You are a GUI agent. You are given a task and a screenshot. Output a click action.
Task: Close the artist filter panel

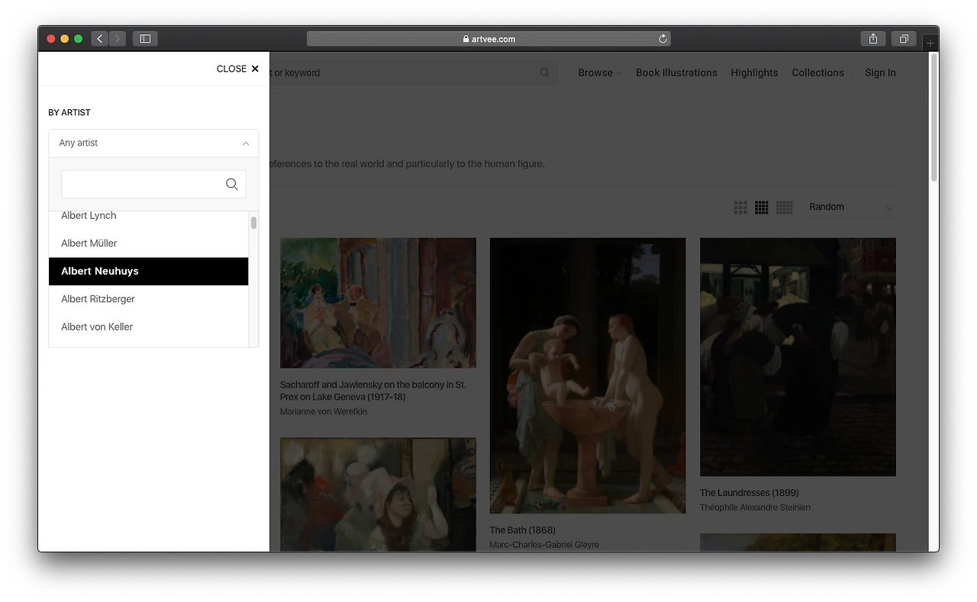237,69
